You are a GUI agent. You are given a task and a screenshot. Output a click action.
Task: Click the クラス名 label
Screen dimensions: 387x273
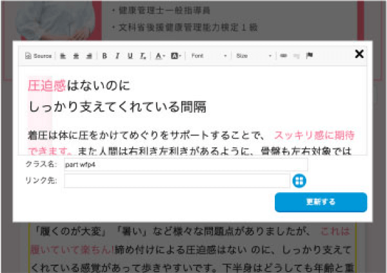(x=41, y=164)
